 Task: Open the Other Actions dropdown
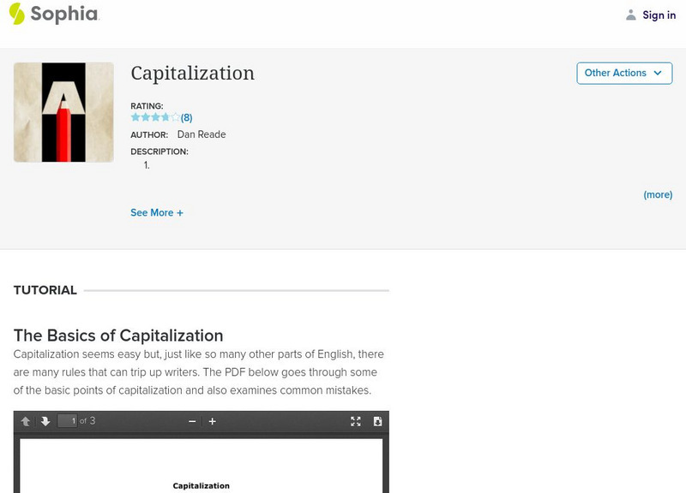pos(623,73)
